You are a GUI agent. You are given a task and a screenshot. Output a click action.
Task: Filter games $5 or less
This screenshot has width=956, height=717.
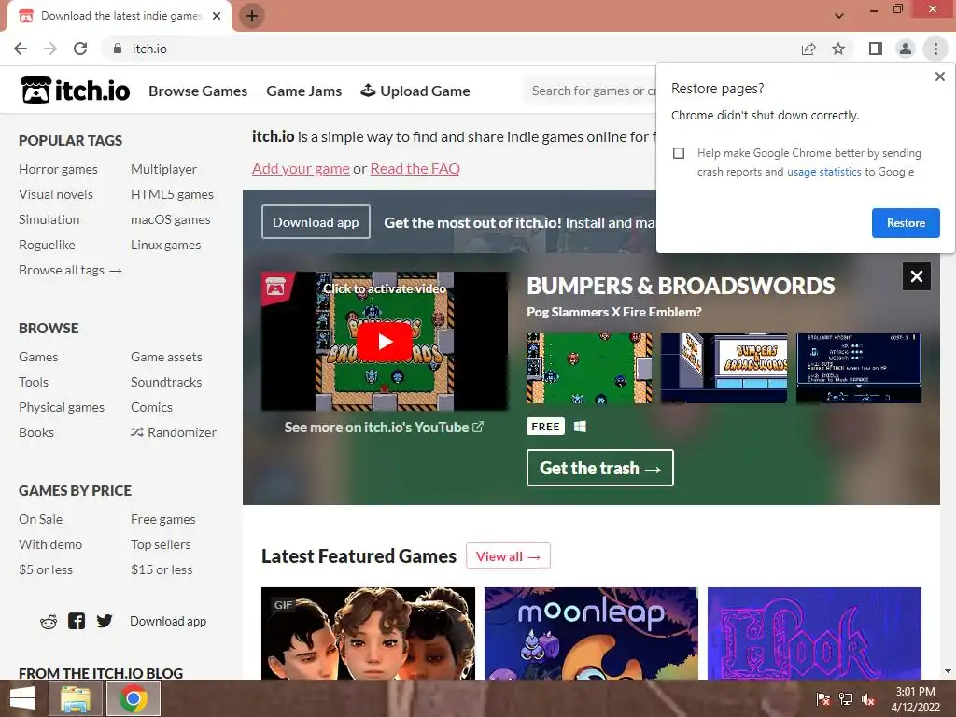tap(46, 569)
